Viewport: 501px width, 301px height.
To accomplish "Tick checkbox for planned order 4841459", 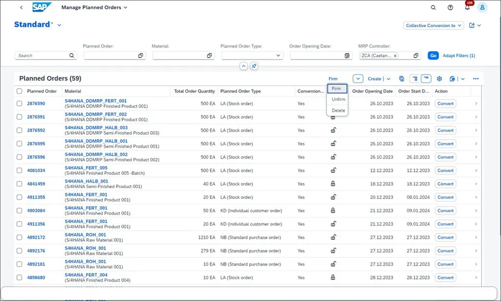I will pyautogui.click(x=20, y=184).
